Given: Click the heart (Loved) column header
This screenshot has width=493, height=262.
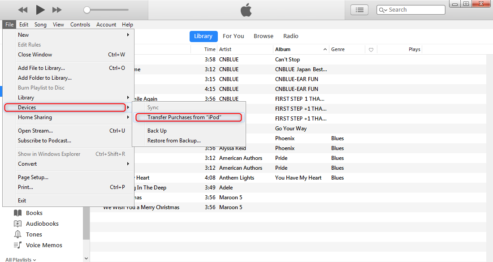Looking at the screenshot, I should click(371, 50).
